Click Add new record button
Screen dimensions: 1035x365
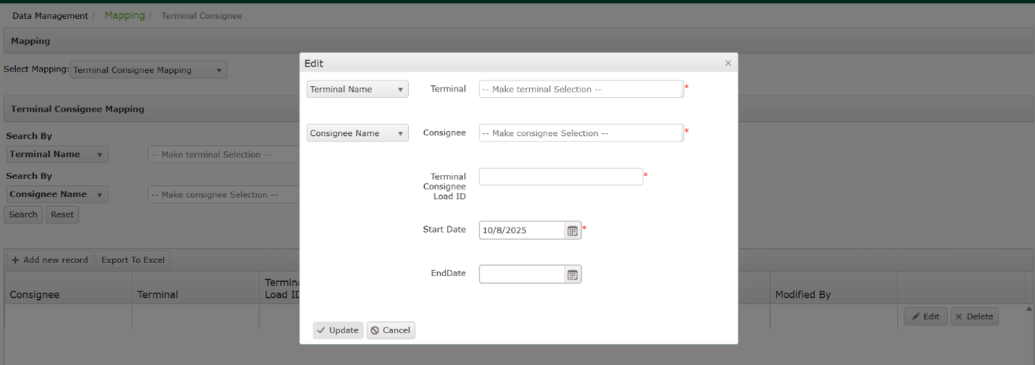pyautogui.click(x=50, y=260)
